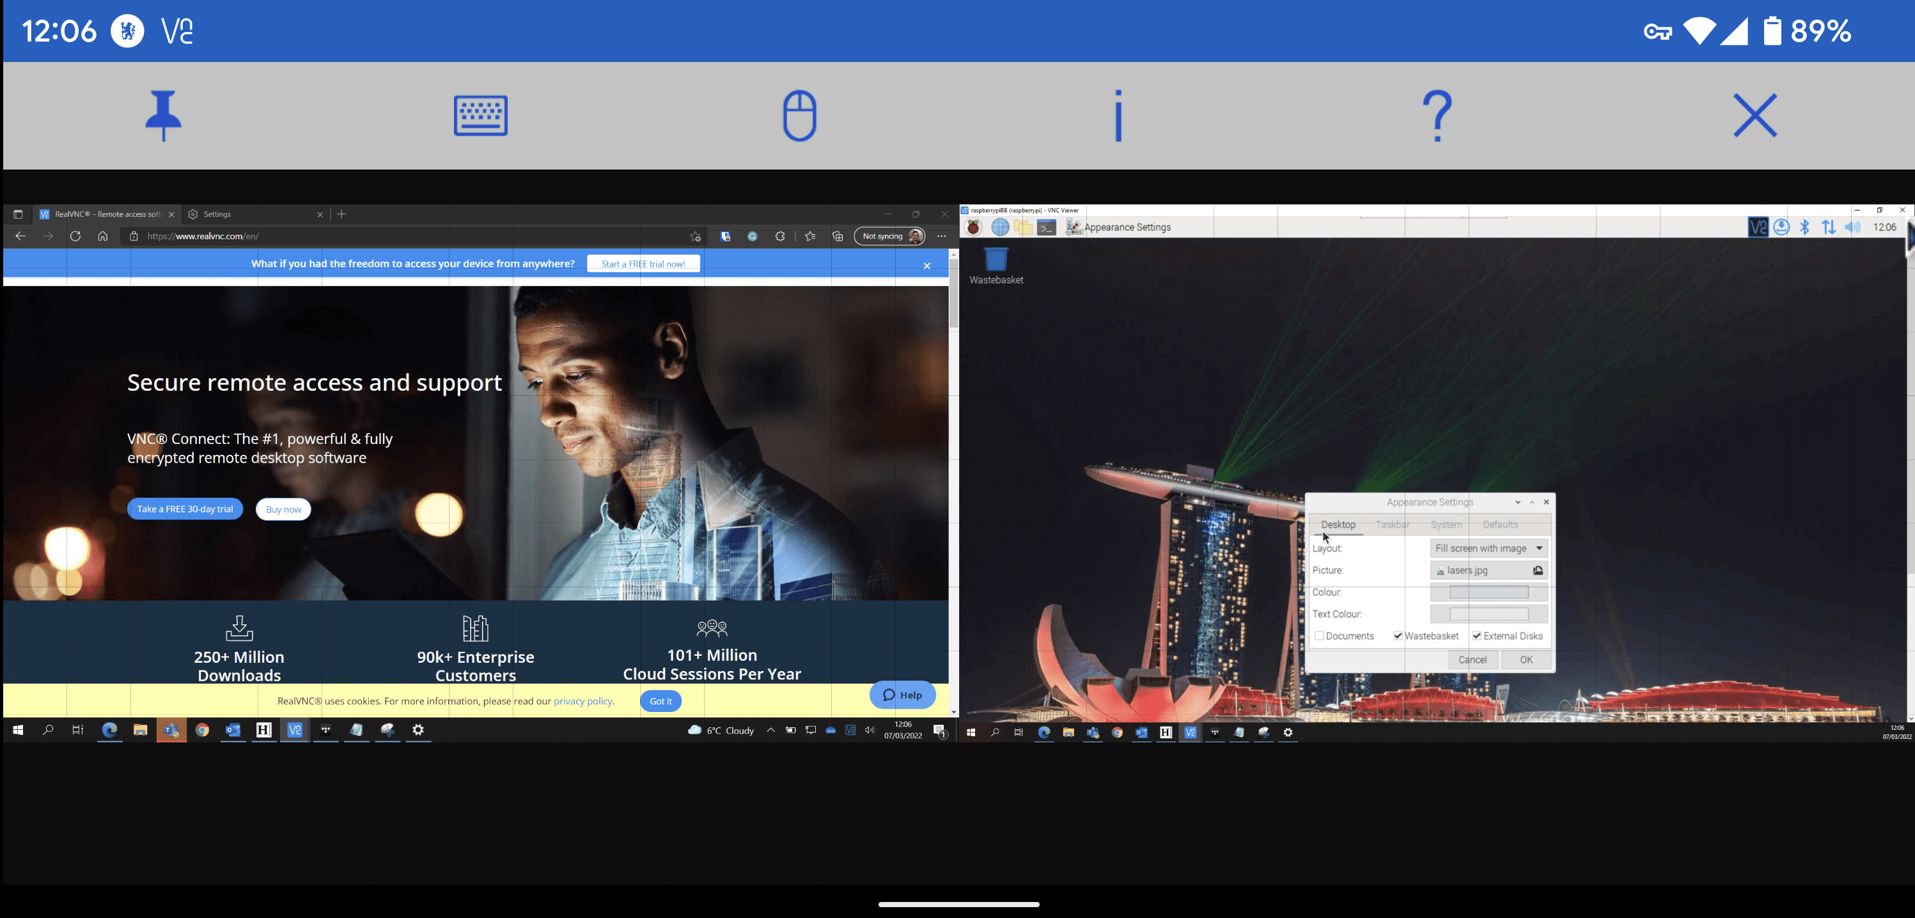The image size is (1915, 918).
Task: Open the Pi terminal icon
Action: (x=1047, y=227)
